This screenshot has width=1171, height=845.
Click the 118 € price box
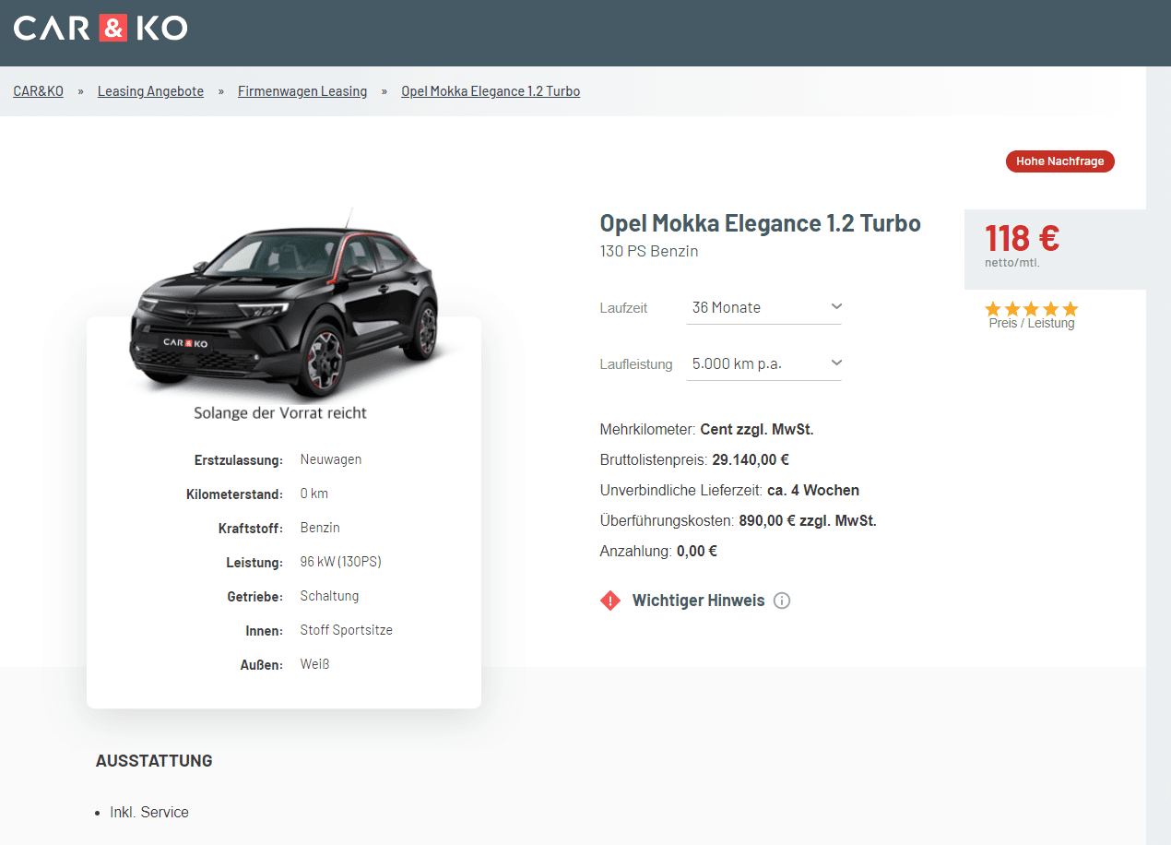point(1055,249)
